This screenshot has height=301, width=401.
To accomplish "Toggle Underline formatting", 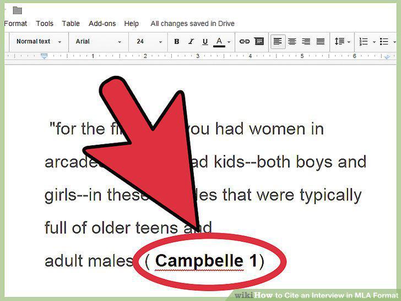I will point(205,41).
